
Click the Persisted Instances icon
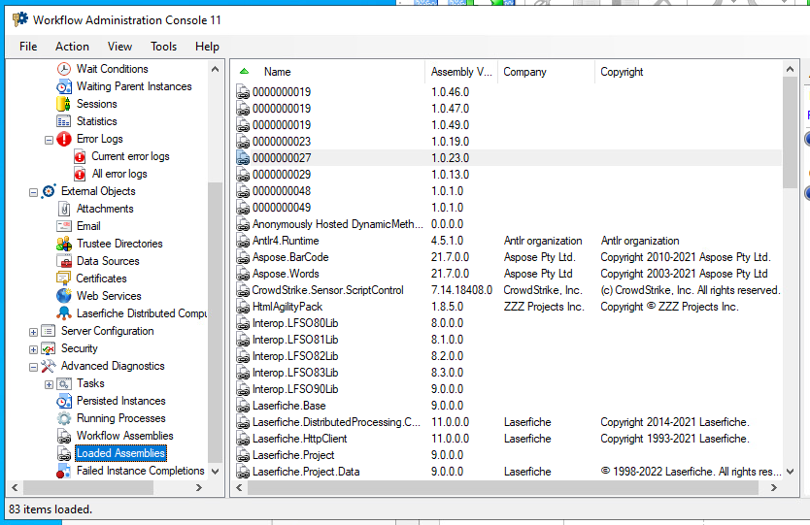coord(63,401)
